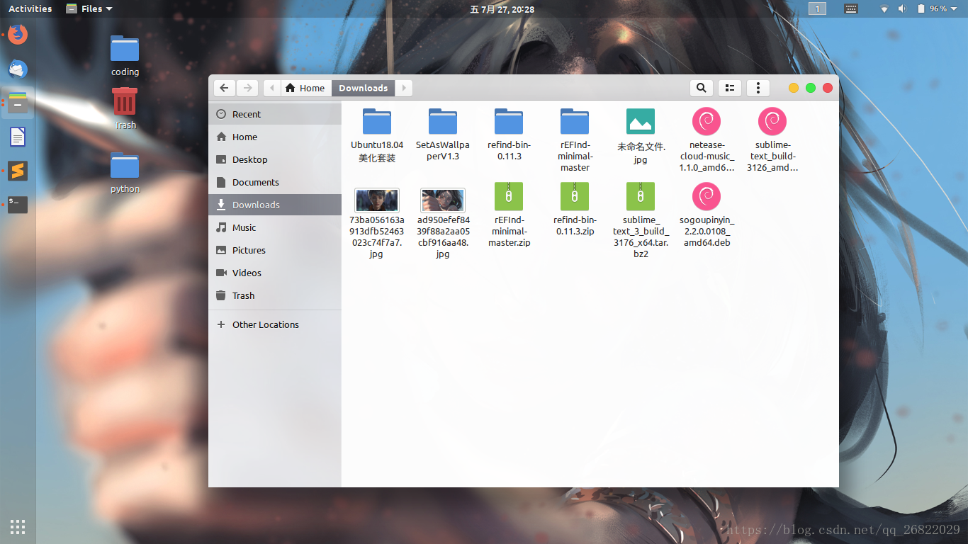The height and width of the screenshot is (544, 968).
Task: Open Terminal from the dock
Action: tap(18, 205)
